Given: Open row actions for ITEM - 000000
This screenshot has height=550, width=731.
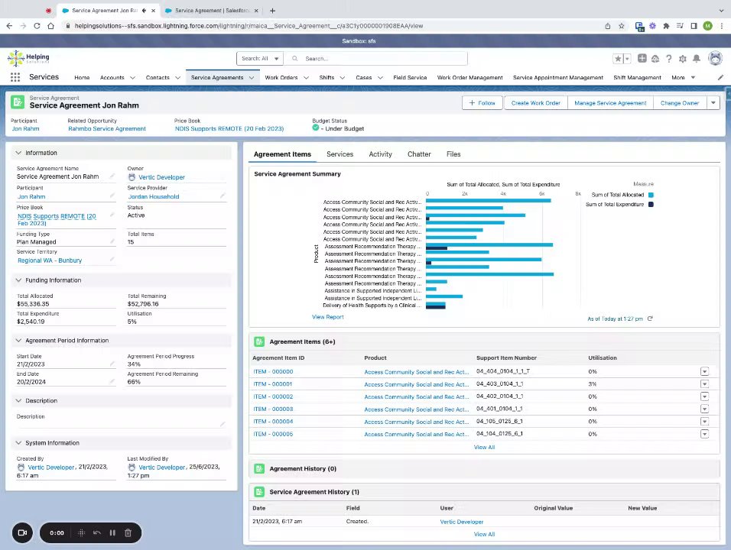Looking at the screenshot, I should pos(704,372).
